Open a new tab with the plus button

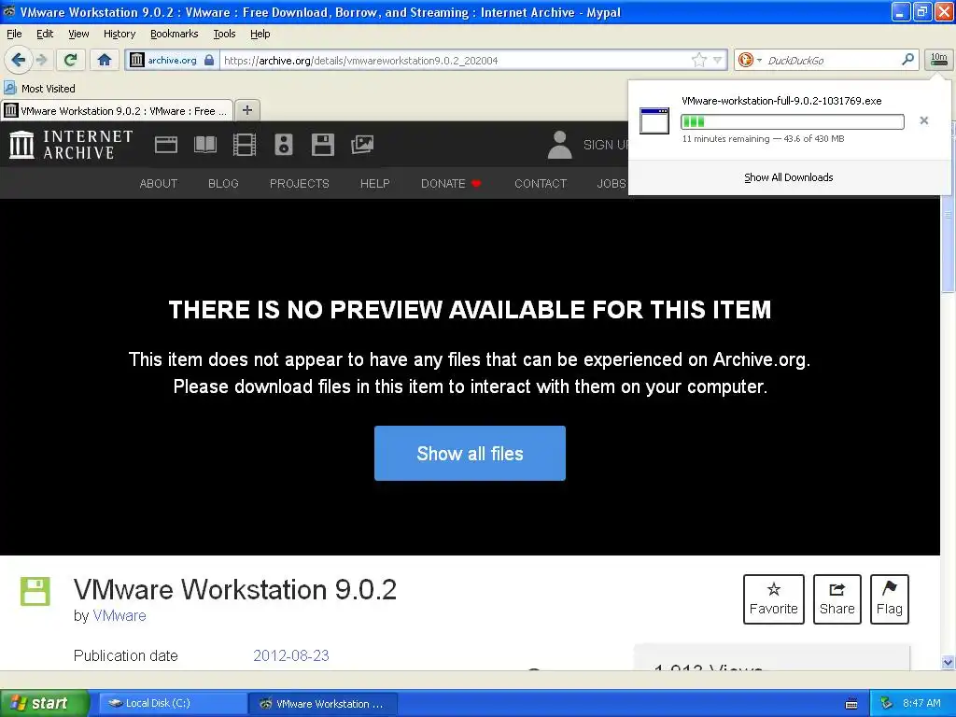246,110
